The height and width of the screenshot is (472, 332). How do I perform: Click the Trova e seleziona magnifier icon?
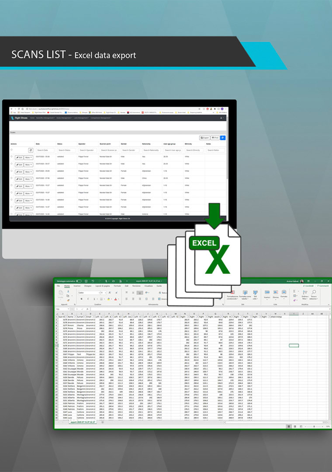314,292
